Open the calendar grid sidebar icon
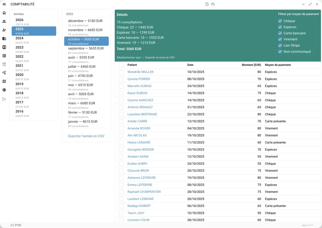The image size is (322, 228). click(4, 39)
